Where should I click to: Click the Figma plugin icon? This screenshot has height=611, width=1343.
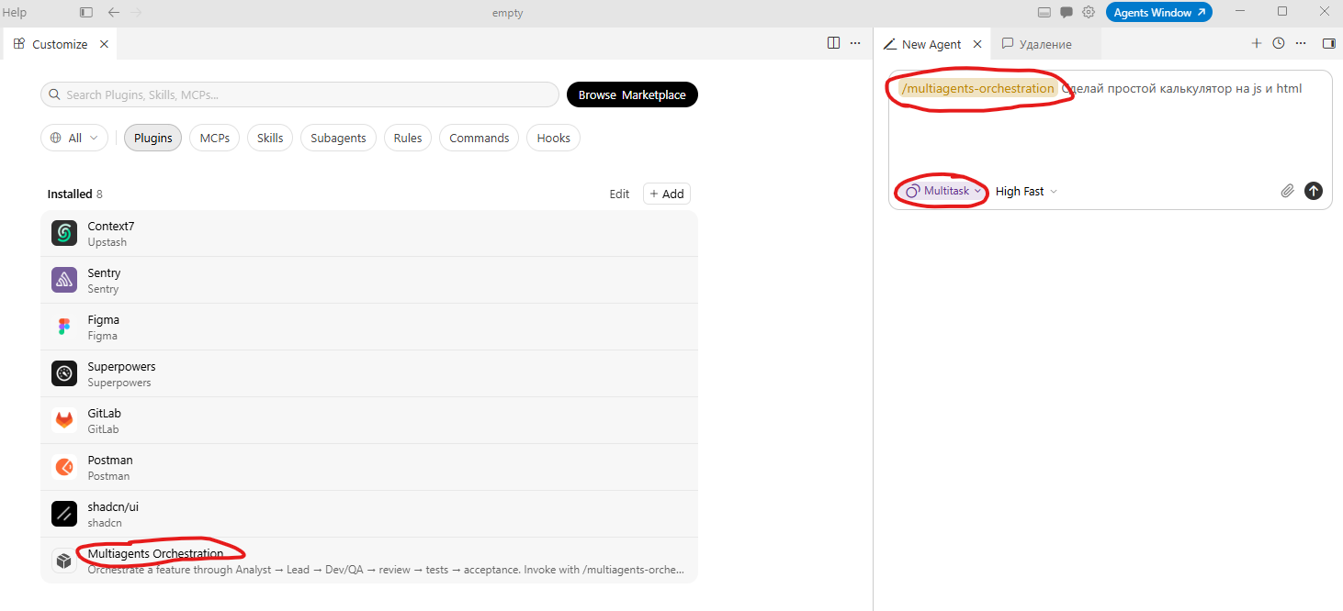point(64,328)
